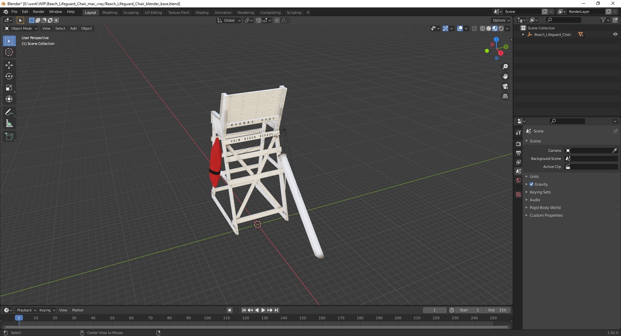Open the Scene properties tab
Screen dimensions: 621x336
[518, 171]
